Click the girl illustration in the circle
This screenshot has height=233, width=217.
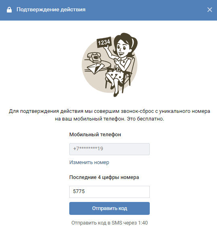tap(110, 65)
